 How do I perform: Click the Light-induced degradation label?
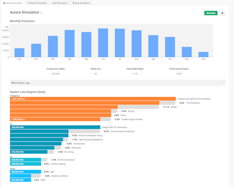(91, 140)
